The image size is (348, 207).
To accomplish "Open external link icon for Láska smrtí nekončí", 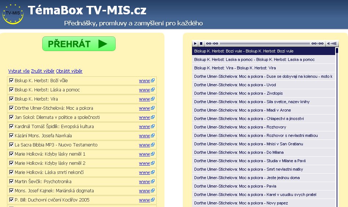I will [153, 172].
